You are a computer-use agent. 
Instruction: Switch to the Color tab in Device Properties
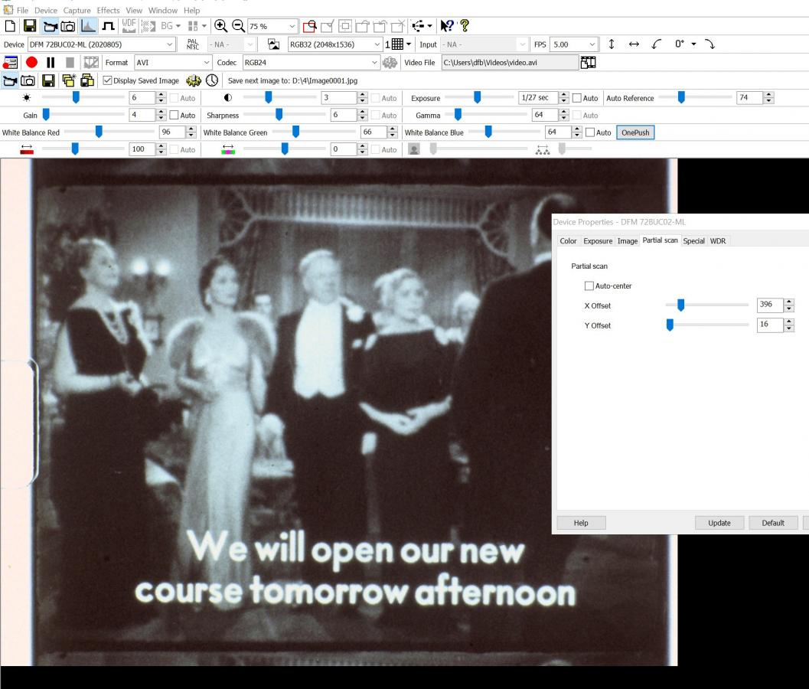point(568,241)
